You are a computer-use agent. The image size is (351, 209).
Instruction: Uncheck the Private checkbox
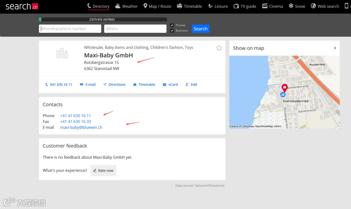pyautogui.click(x=172, y=25)
